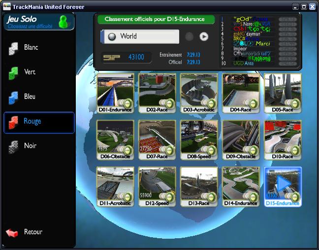
Task: Click the SP skill points 43100 display
Action: coord(126,58)
